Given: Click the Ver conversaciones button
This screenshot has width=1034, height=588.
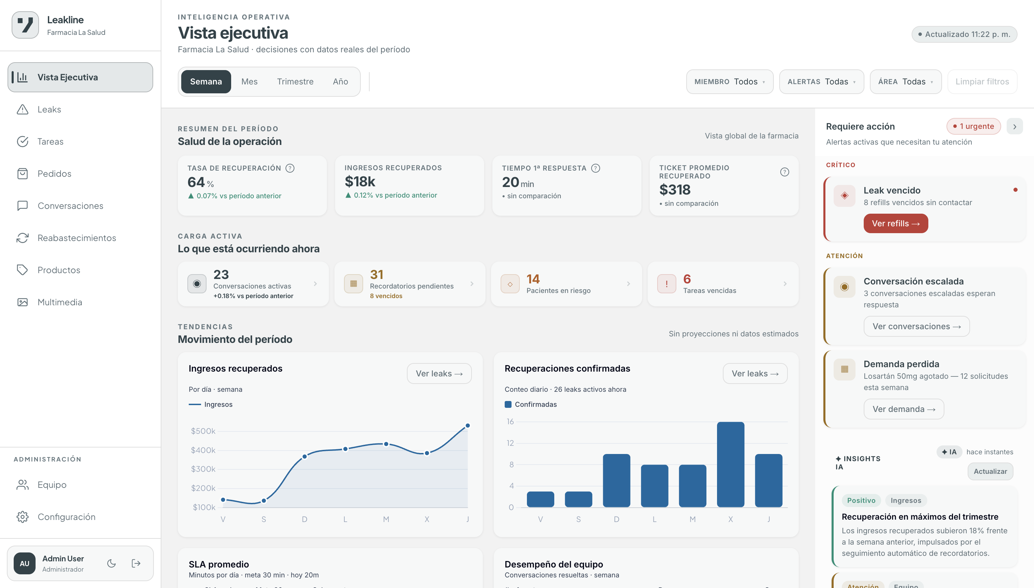Looking at the screenshot, I should (917, 326).
